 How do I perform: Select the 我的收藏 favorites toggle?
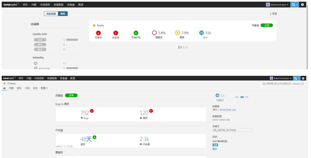coord(51,14)
